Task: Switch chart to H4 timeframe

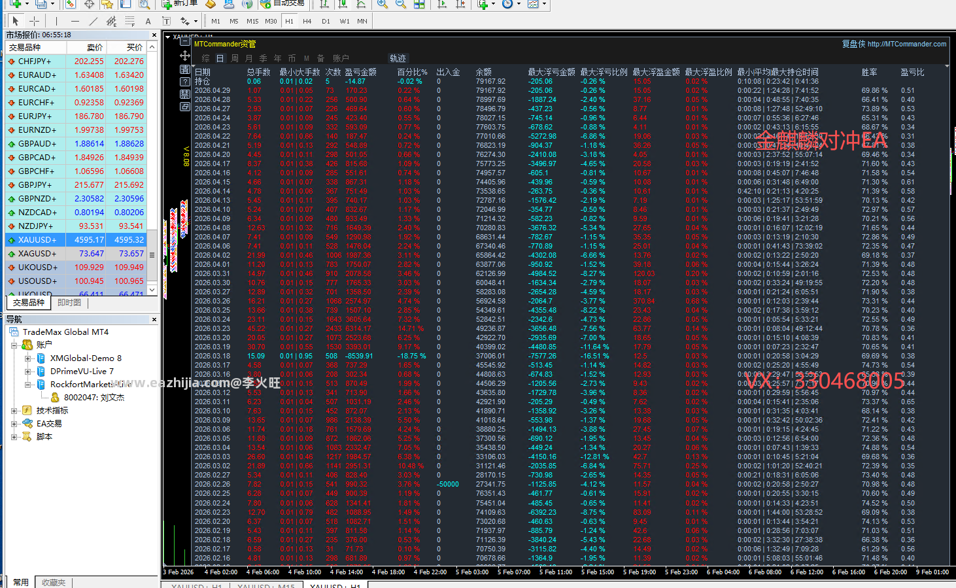Action: click(x=307, y=21)
